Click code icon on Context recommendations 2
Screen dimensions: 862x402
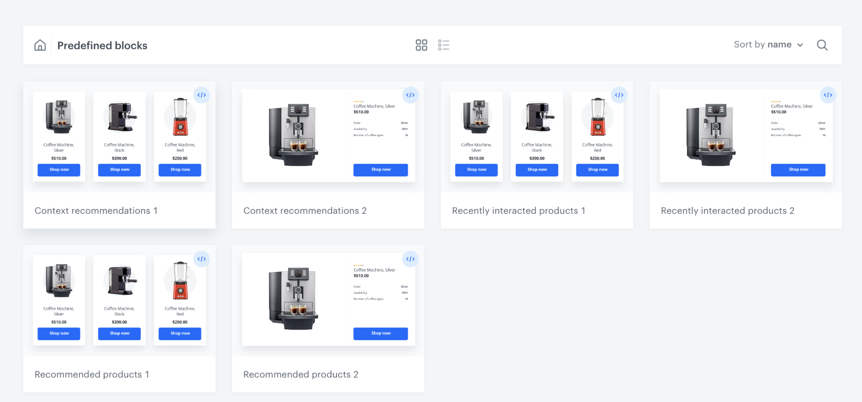tap(410, 95)
